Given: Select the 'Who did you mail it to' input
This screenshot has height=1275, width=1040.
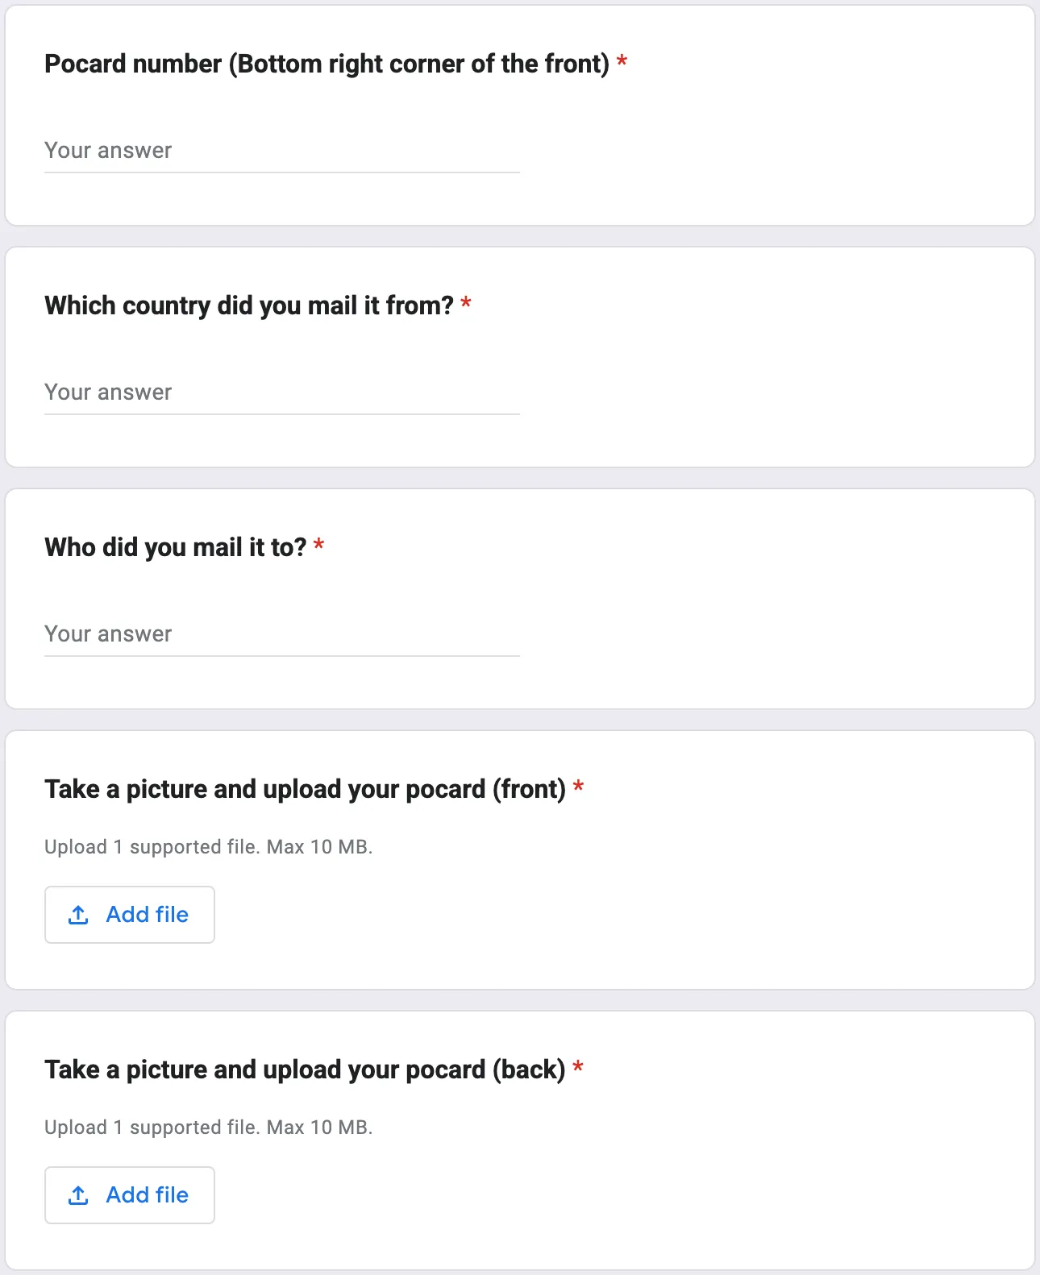Looking at the screenshot, I should tap(282, 634).
